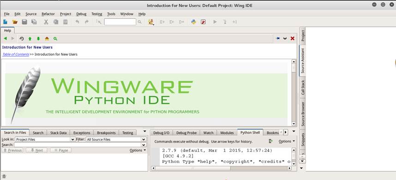The width and height of the screenshot is (396, 180).
Task: Switch to the Breakpoints tab
Action: coord(106,133)
